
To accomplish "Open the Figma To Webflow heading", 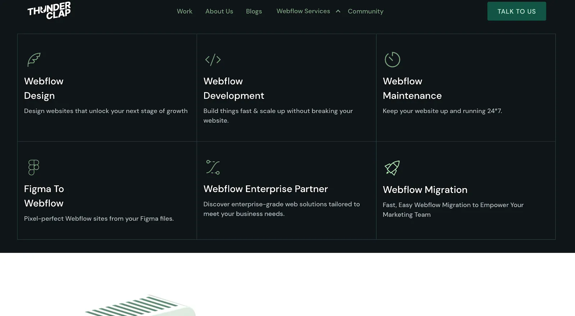I will (44, 196).
